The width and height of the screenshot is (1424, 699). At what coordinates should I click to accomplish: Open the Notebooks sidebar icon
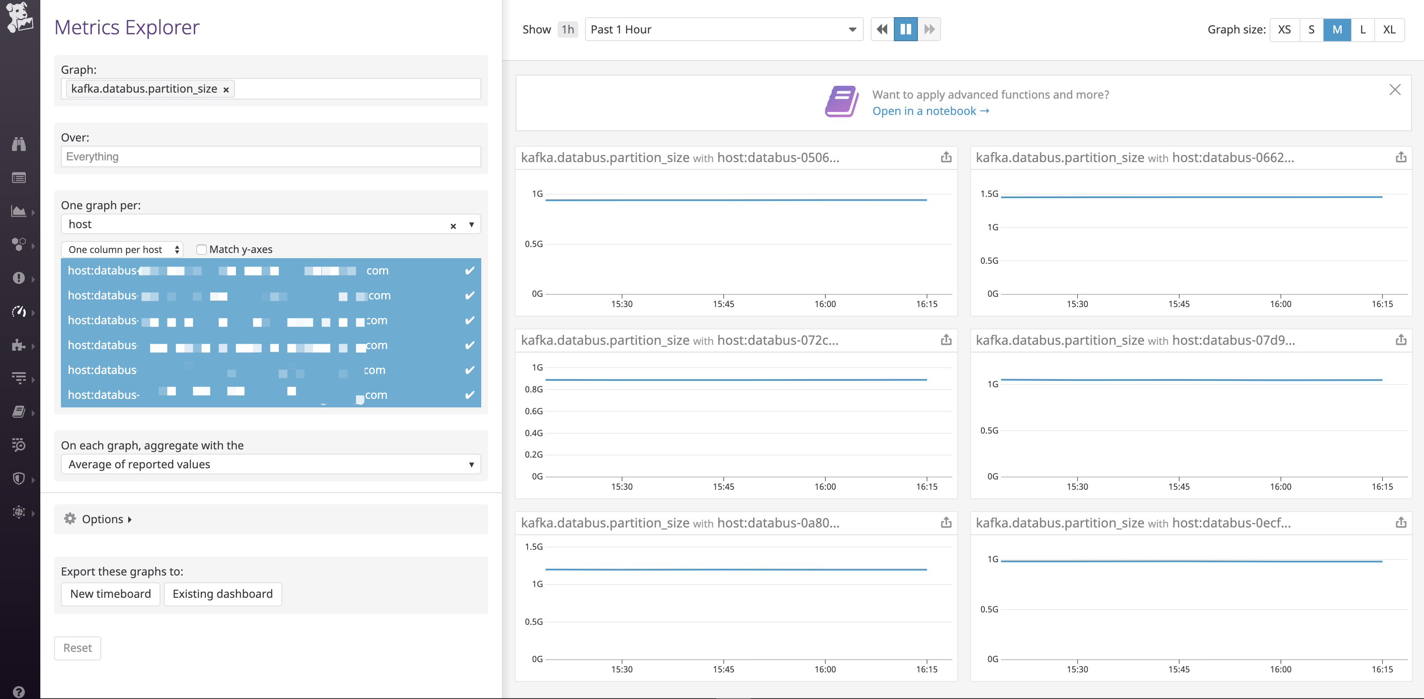(19, 412)
